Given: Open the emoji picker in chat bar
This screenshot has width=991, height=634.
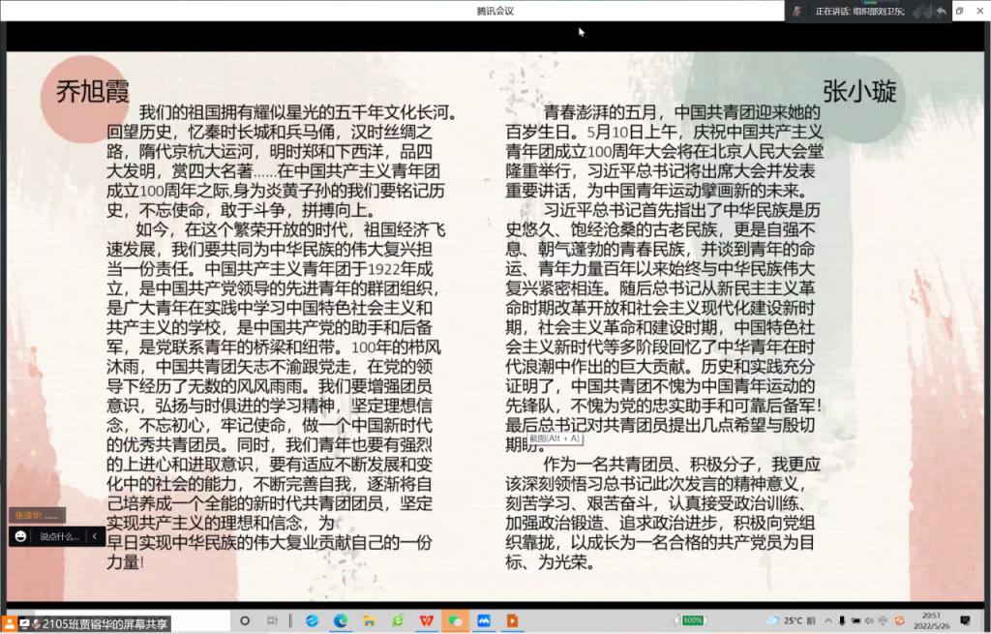Looking at the screenshot, I should pos(20,536).
